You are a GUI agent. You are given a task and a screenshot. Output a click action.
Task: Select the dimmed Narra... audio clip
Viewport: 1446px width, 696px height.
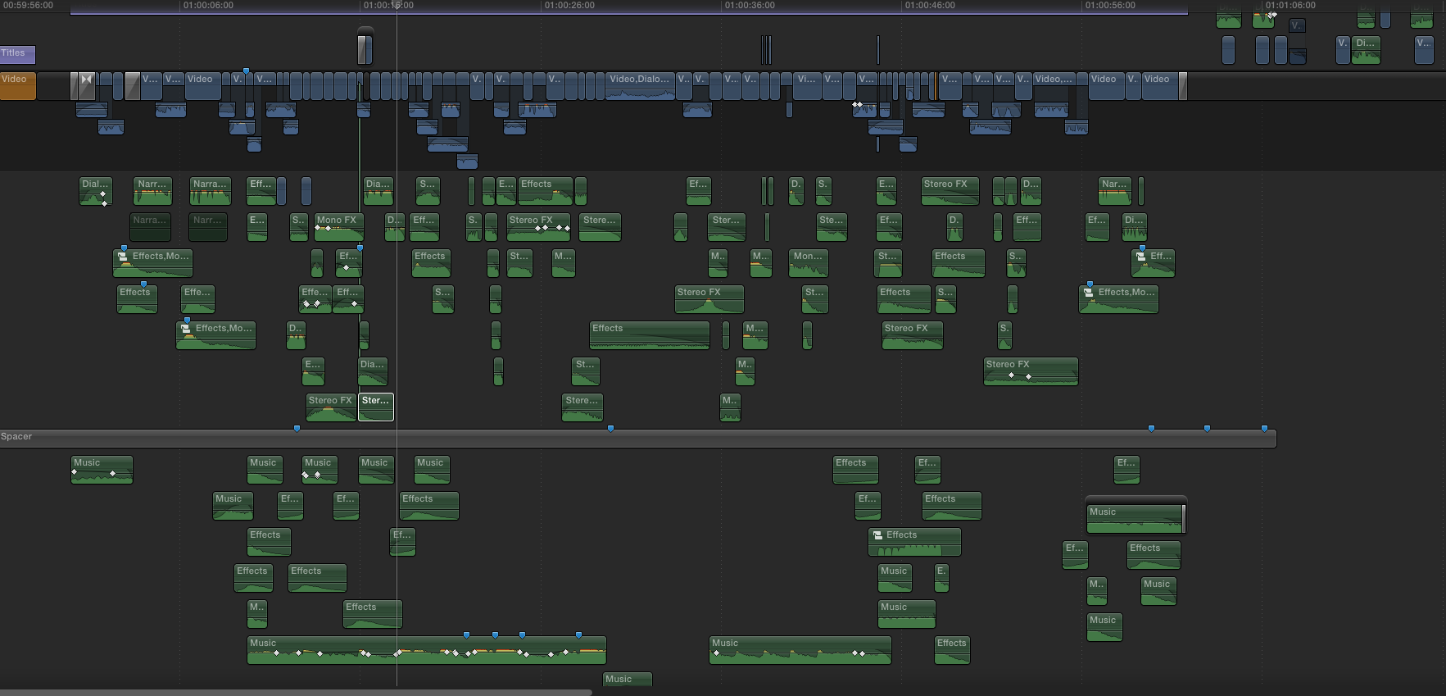[150, 227]
